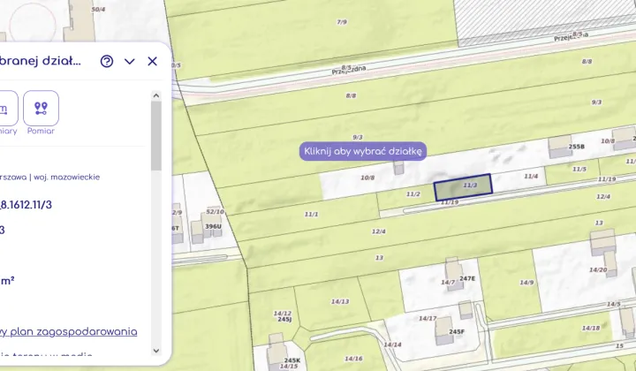Screen dimensions: 636x371
Task: Click parcel label 10/8 near the tooltip
Action: (x=367, y=178)
